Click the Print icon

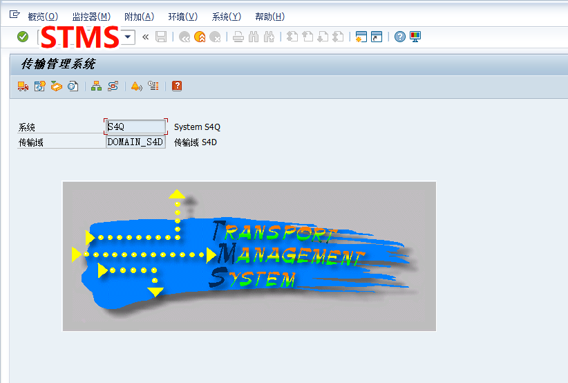pyautogui.click(x=238, y=37)
